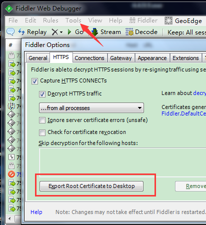Open the File menu
This screenshot has width=206, height=225.
[13, 20]
